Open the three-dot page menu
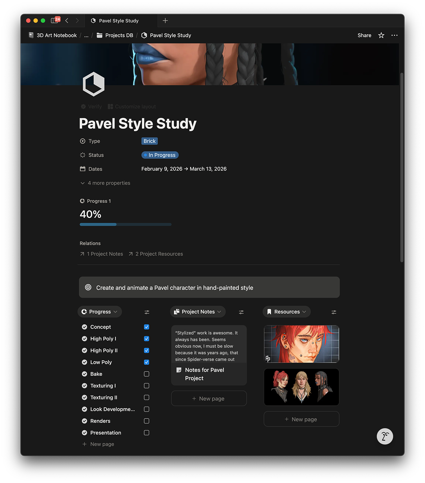425x483 pixels. (x=395, y=35)
